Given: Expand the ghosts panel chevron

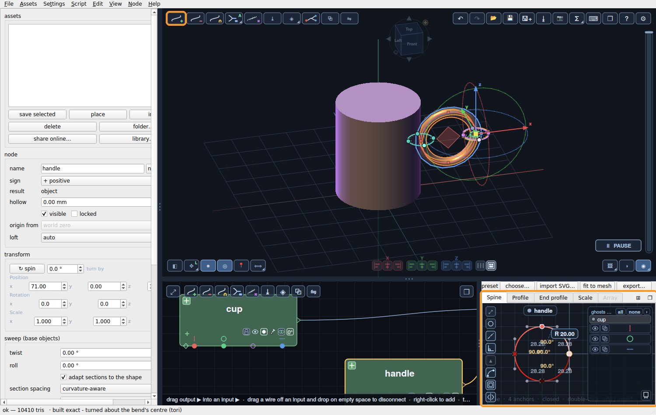Looking at the screenshot, I should (x=646, y=312).
